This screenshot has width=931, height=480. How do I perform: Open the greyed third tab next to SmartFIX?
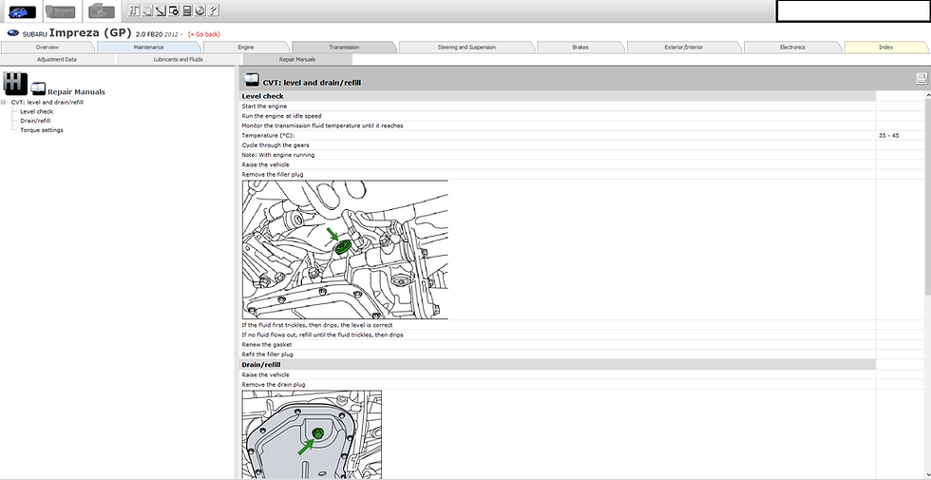[x=101, y=10]
